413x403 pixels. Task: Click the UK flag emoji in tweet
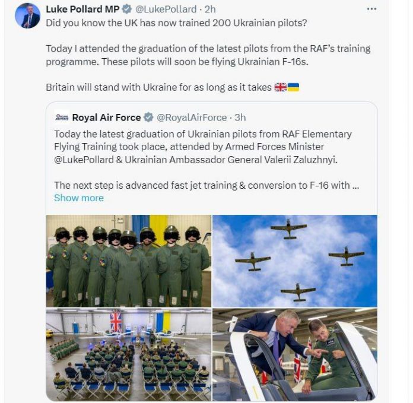[280, 87]
